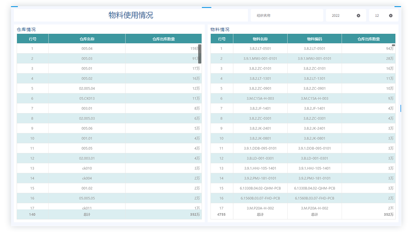Click 仓库出库数量 header in 物料情况 table
412x232 pixels.
pyautogui.click(x=368, y=39)
